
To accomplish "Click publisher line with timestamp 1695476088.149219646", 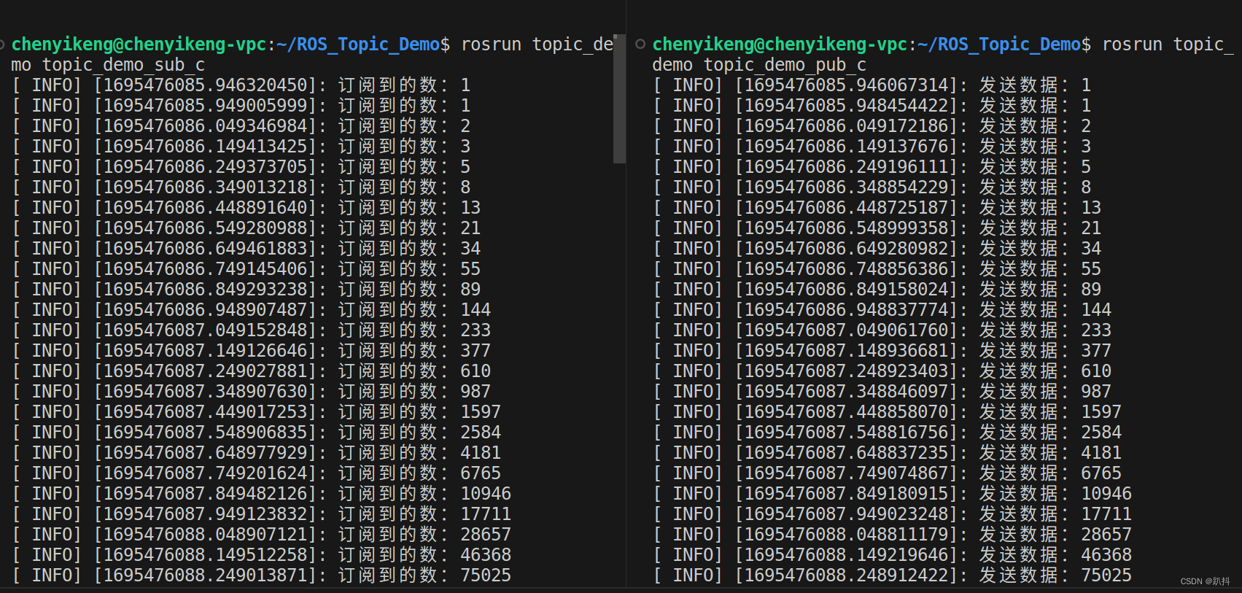I will tap(893, 555).
